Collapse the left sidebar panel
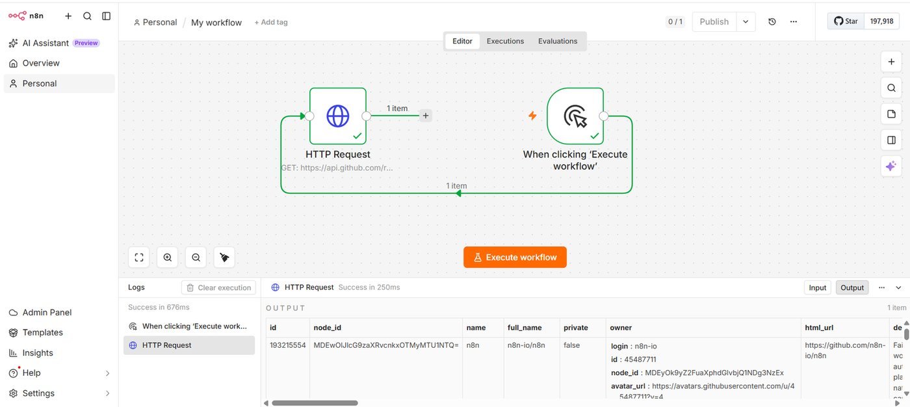This screenshot has height=407, width=910. [107, 16]
